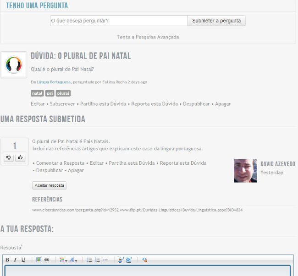Select the 'plural' tag
Viewport: 298px width, 276px height.
[63, 93]
